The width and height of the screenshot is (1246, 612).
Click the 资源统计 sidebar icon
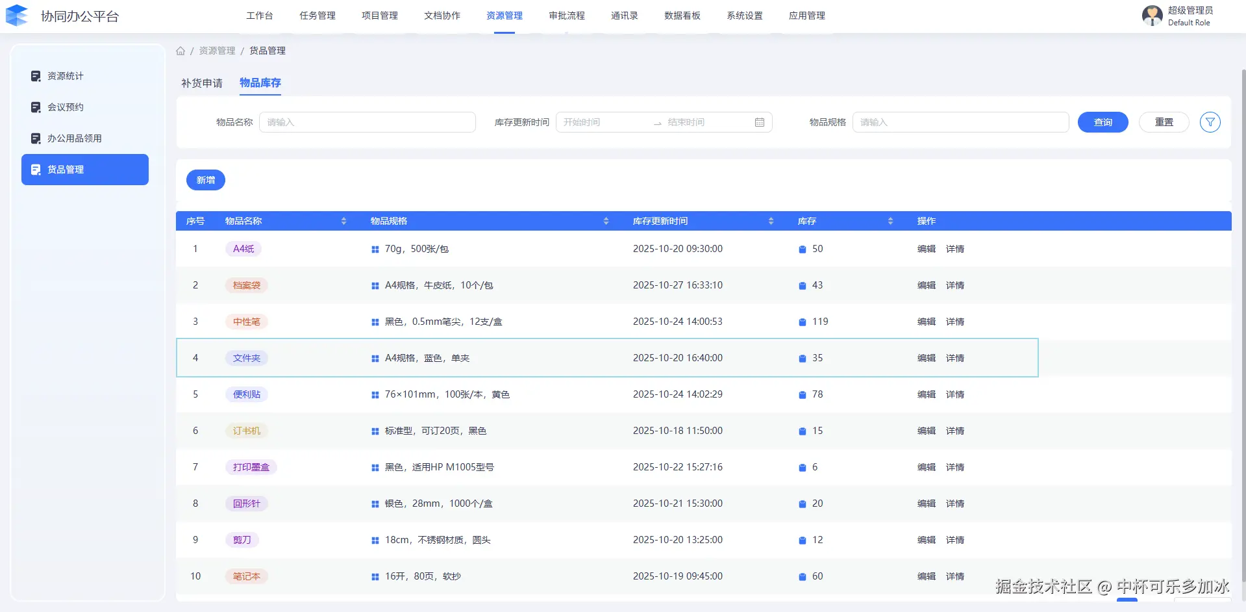(x=36, y=76)
